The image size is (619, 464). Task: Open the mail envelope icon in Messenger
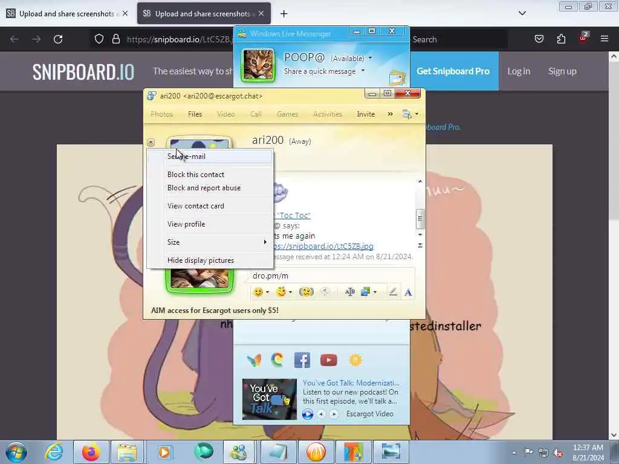397,78
